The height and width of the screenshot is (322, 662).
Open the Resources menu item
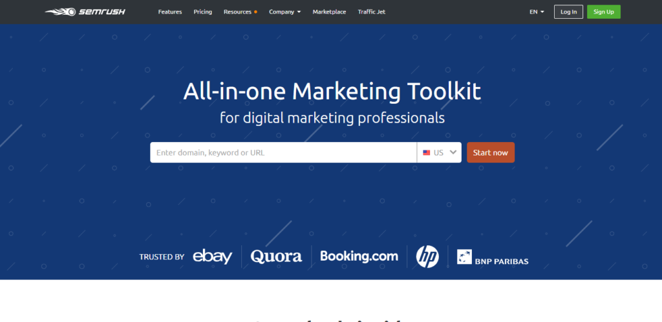pyautogui.click(x=238, y=12)
